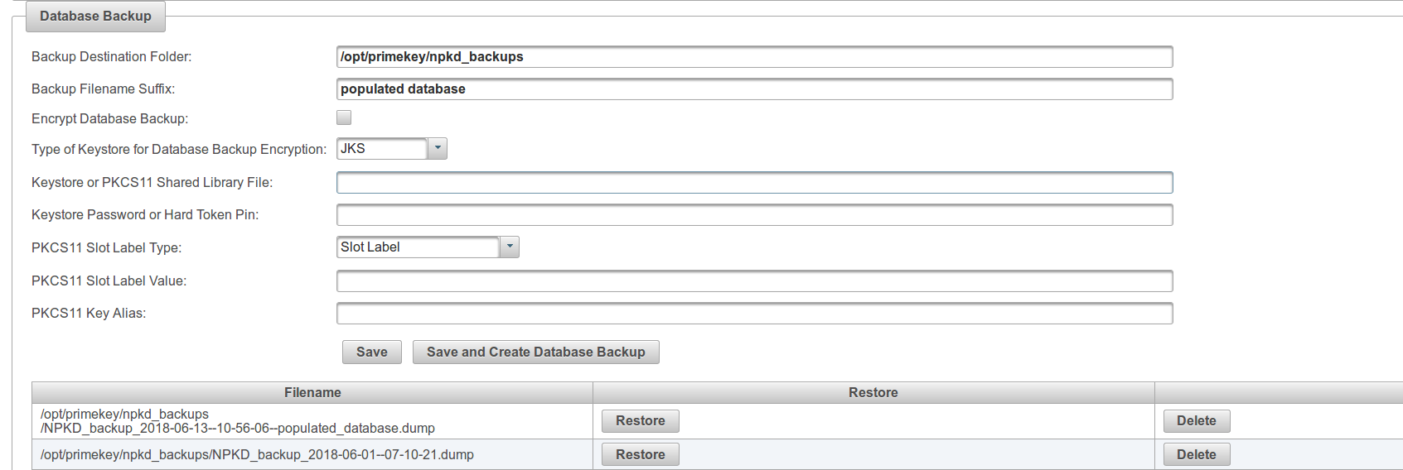
Task: Select the NPKD_backup_2018-06-01 filename entry
Action: (257, 455)
